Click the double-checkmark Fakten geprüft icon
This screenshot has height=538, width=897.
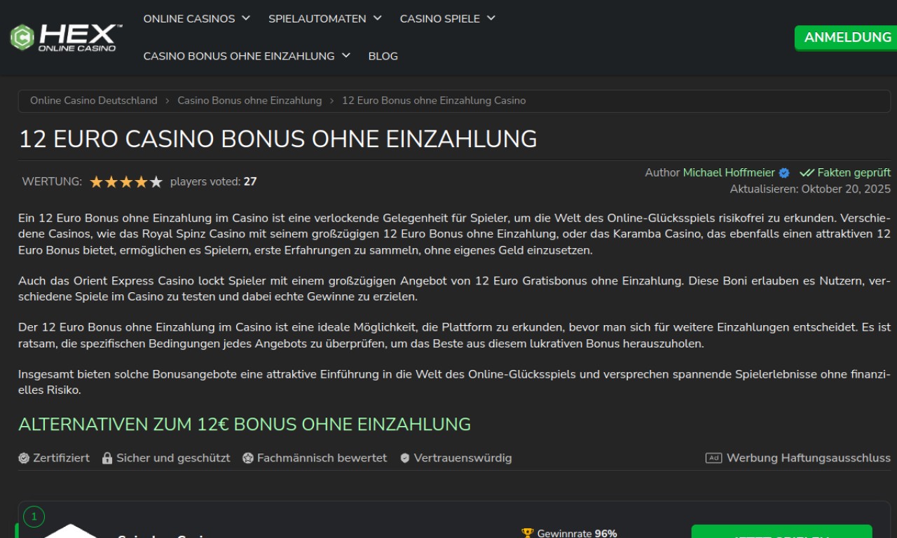tap(807, 173)
